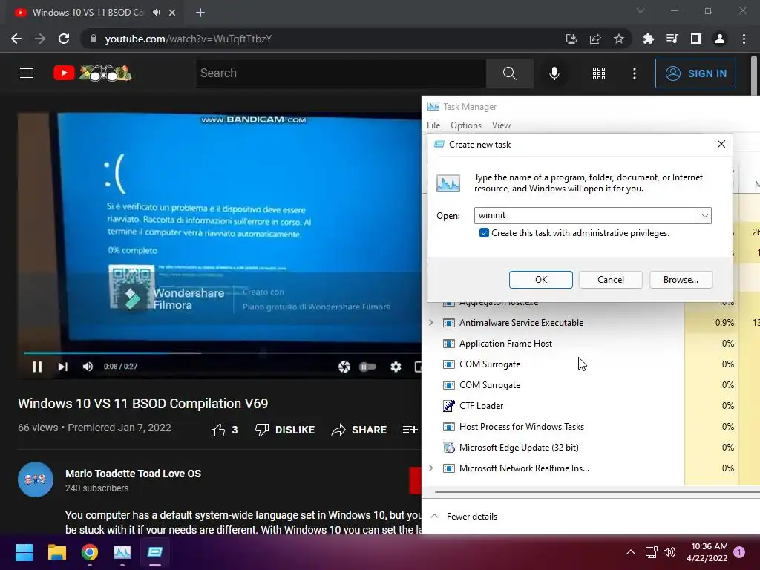Open the Chrome media control icon
The height and width of the screenshot is (570, 760).
[672, 39]
